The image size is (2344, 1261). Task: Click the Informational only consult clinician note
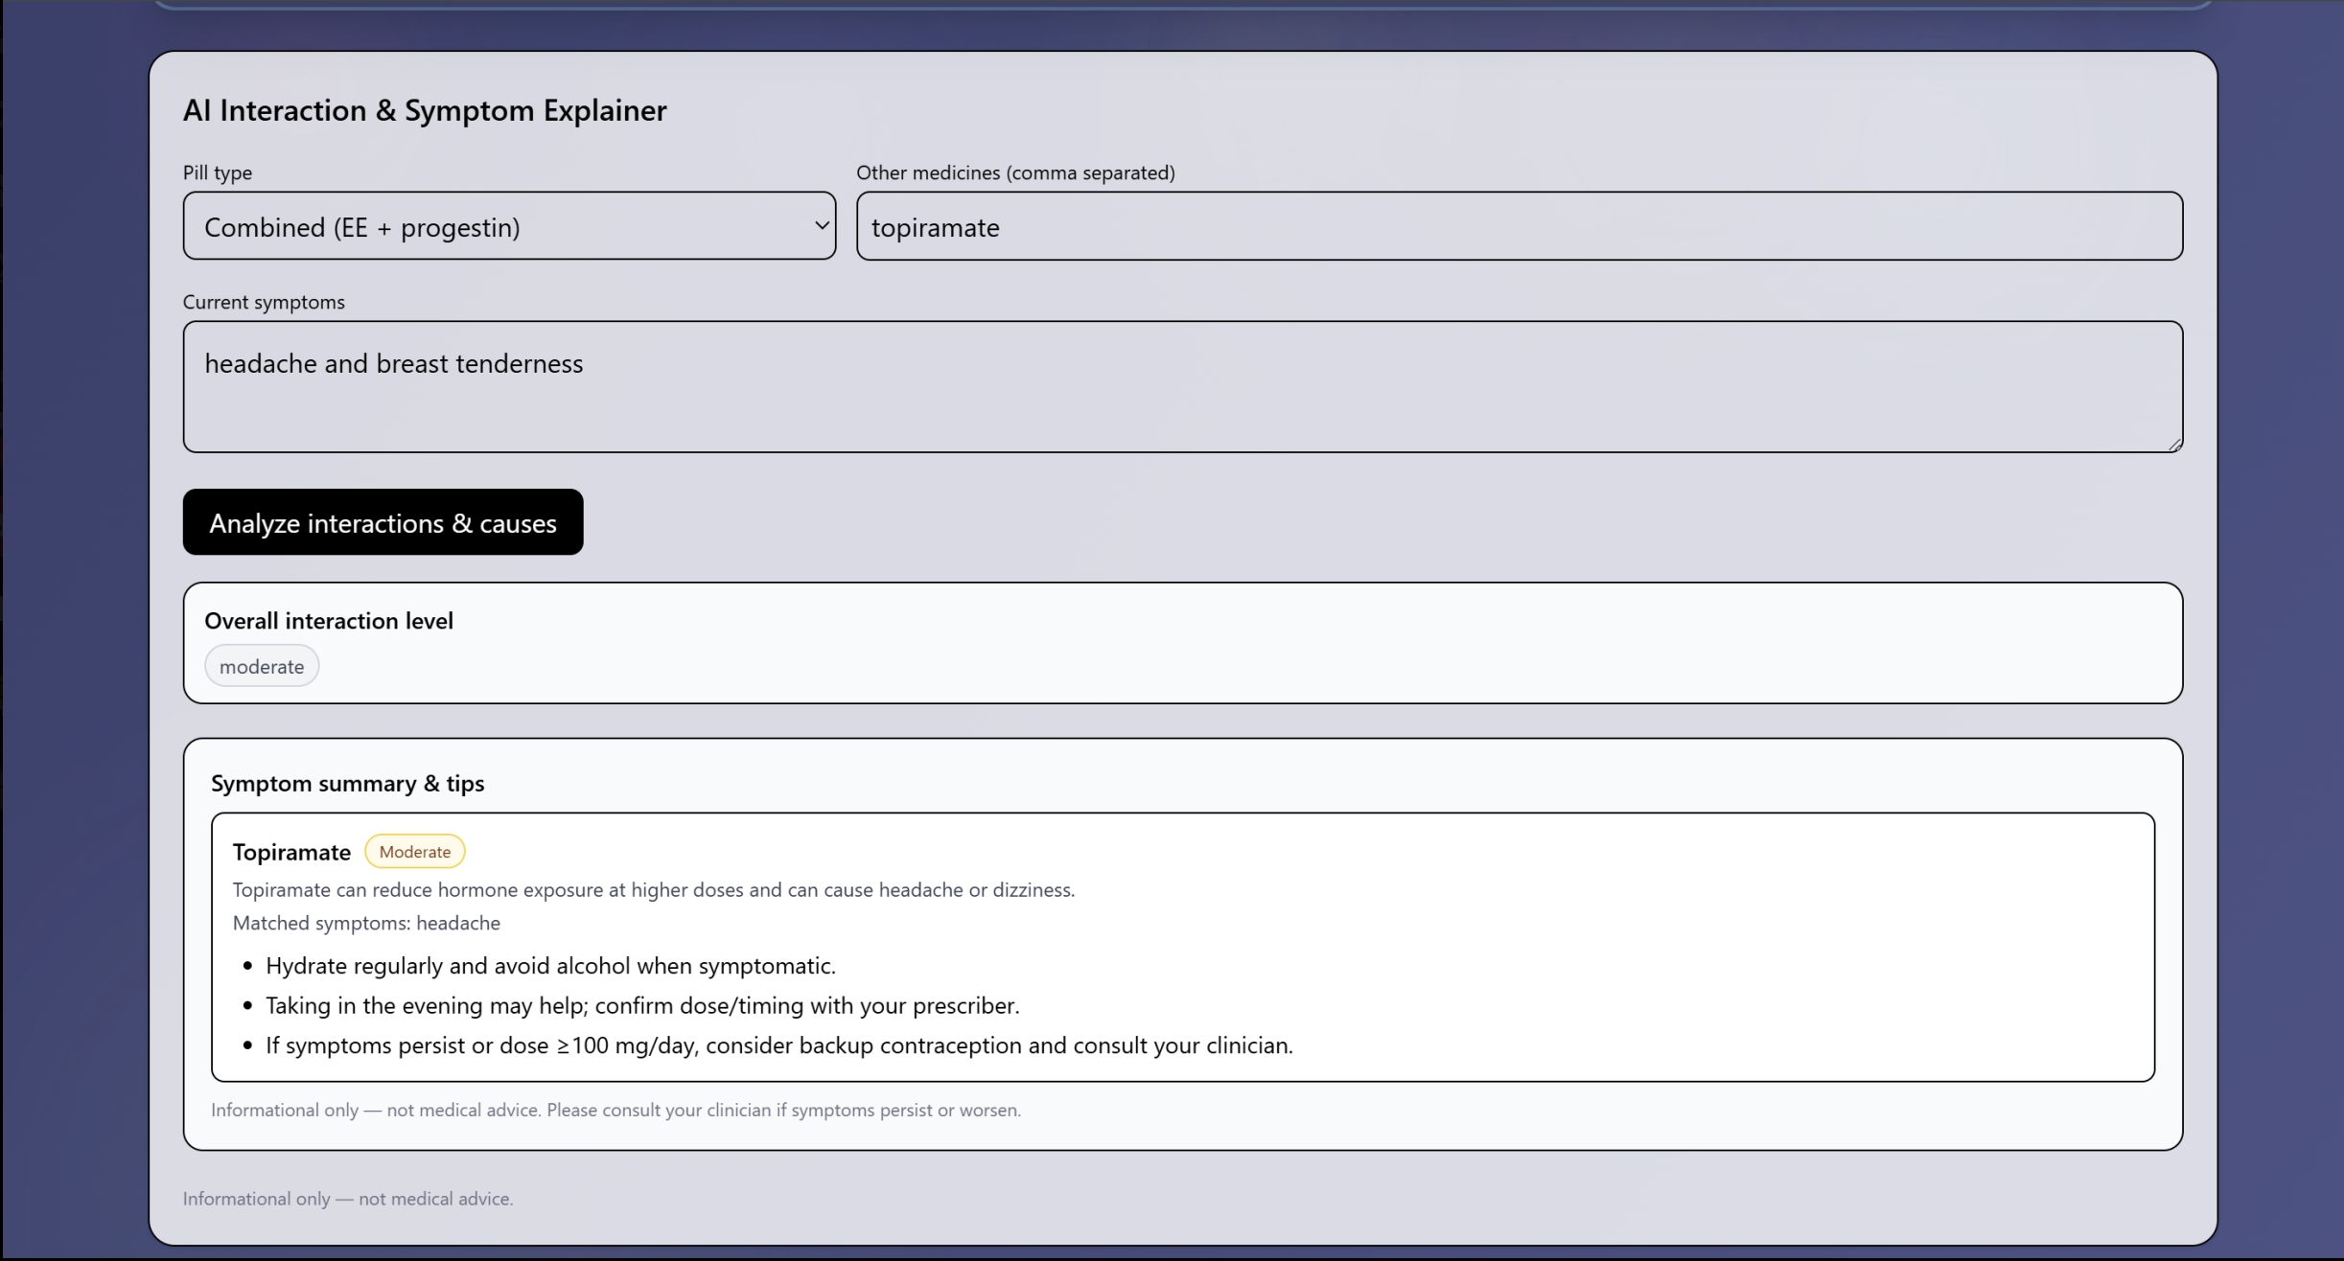615,1111
